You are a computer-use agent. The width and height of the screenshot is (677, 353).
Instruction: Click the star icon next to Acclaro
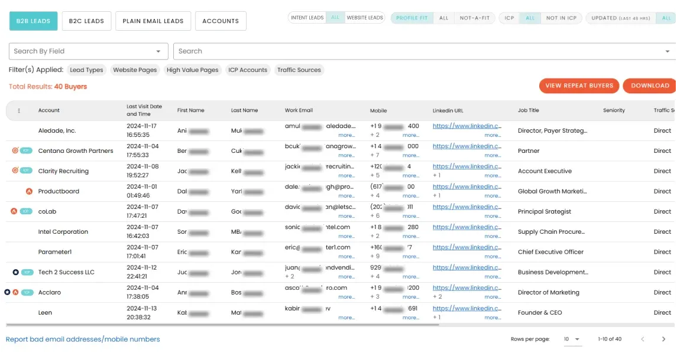[x=8, y=292]
